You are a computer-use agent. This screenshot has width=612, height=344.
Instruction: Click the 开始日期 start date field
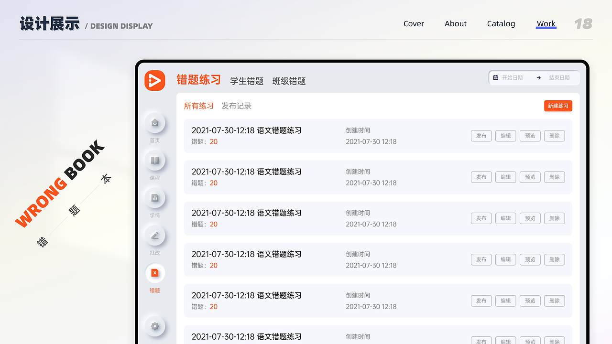pos(513,77)
